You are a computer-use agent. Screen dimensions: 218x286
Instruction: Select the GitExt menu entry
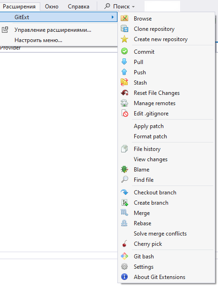(58, 17)
